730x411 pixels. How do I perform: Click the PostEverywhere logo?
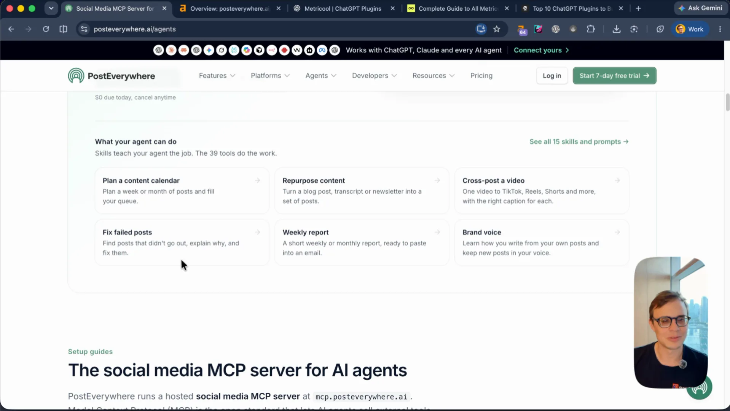click(112, 76)
